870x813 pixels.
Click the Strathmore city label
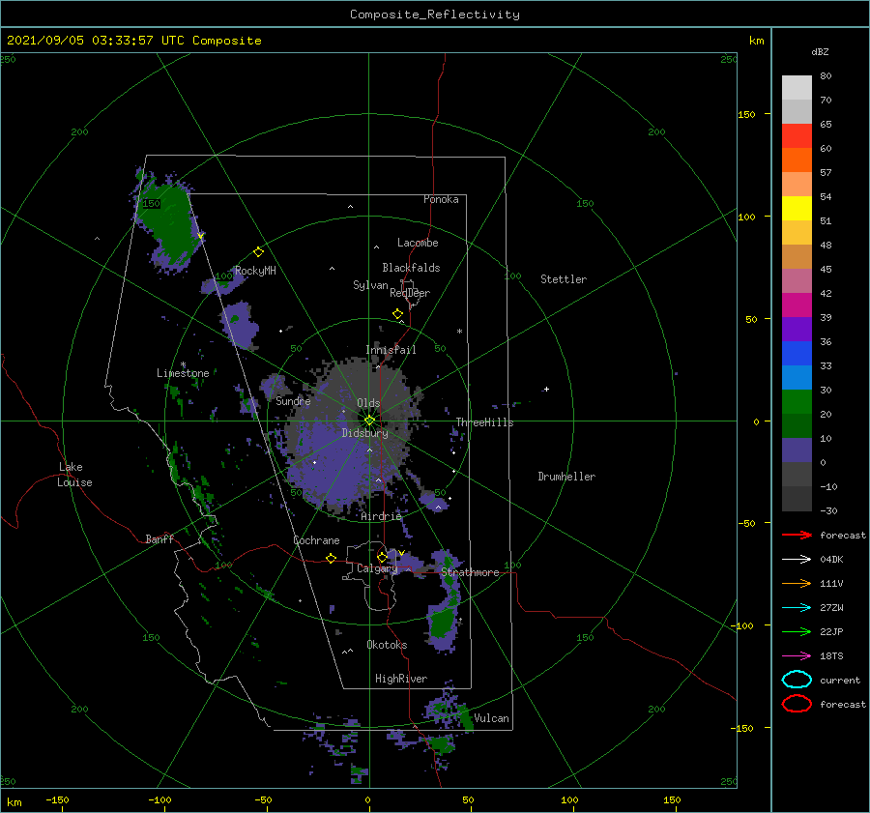click(470, 572)
